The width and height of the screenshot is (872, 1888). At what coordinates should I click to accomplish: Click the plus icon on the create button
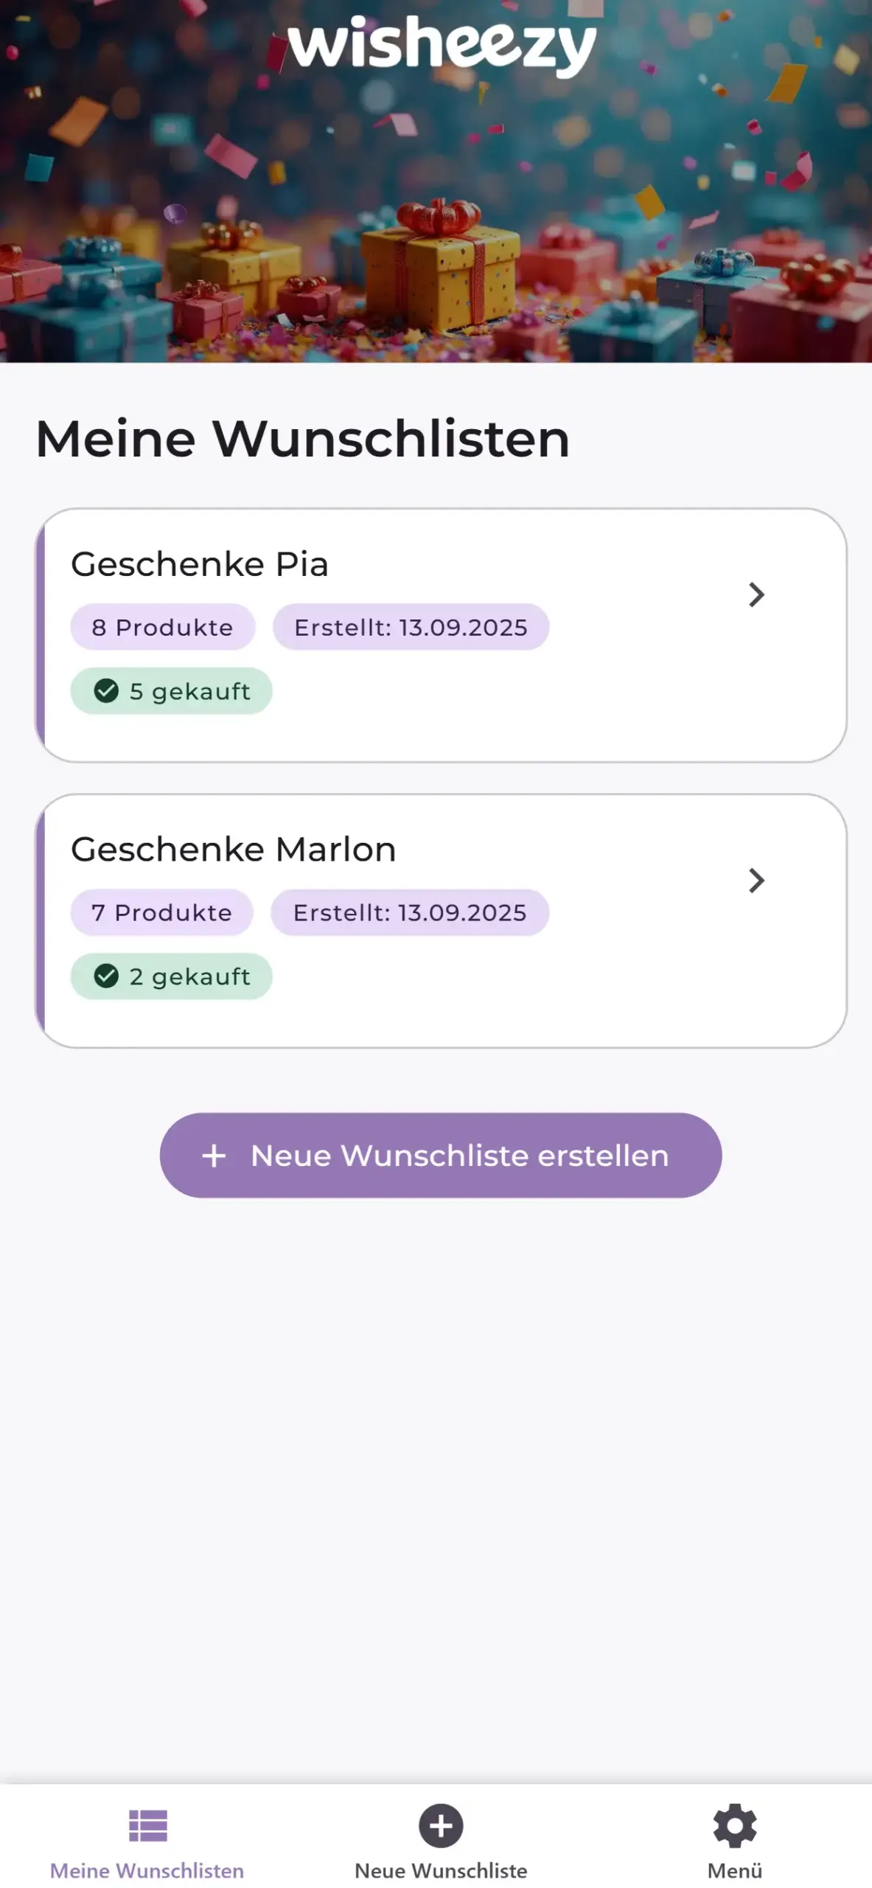click(214, 1155)
